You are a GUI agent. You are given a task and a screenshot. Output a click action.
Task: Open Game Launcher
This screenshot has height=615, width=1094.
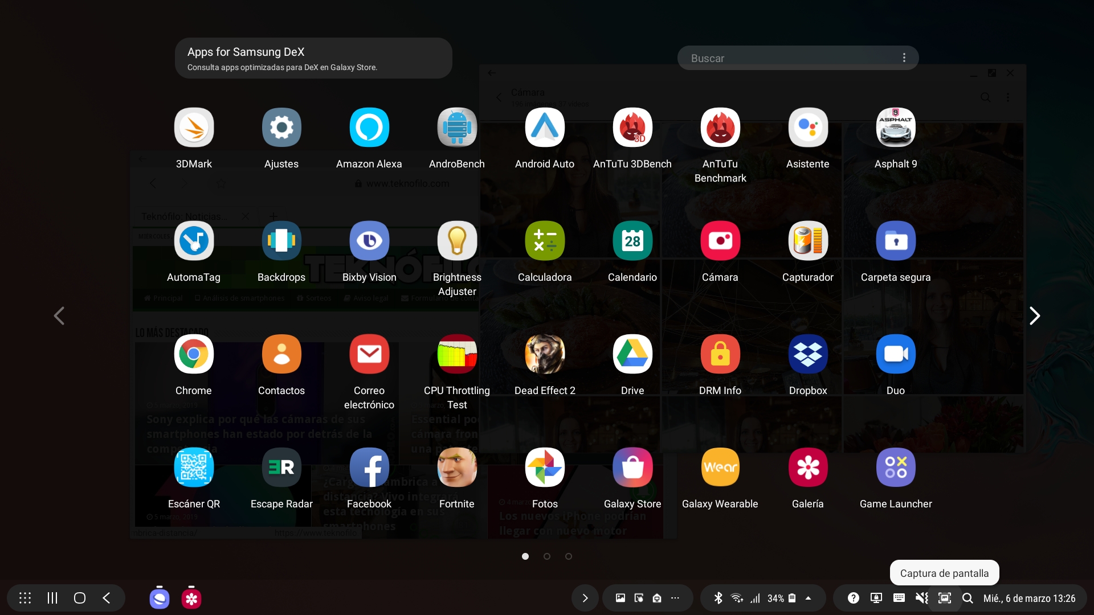[896, 468]
